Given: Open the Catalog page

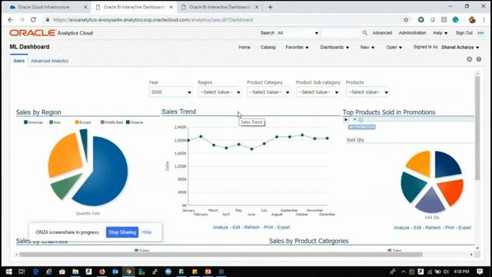Looking at the screenshot, I should click(x=268, y=48).
